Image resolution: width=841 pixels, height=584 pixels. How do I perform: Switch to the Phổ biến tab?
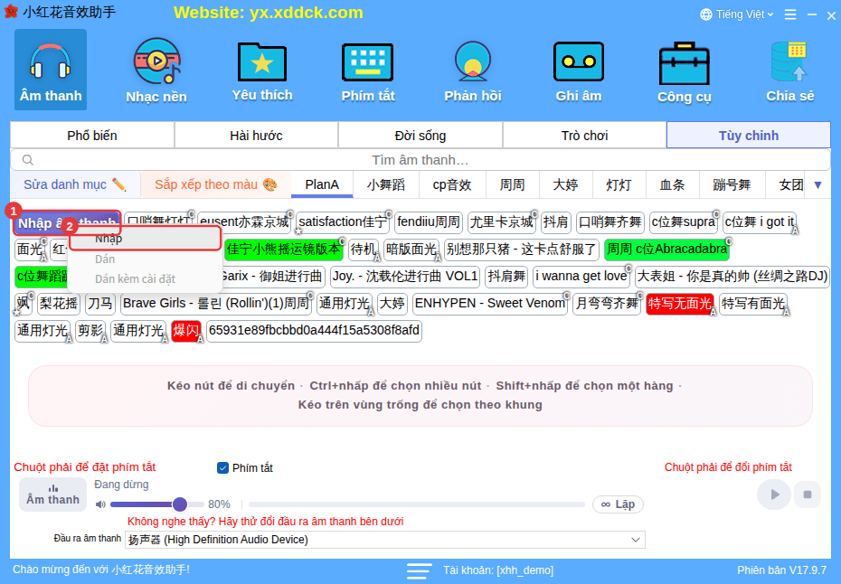pyautogui.click(x=92, y=136)
